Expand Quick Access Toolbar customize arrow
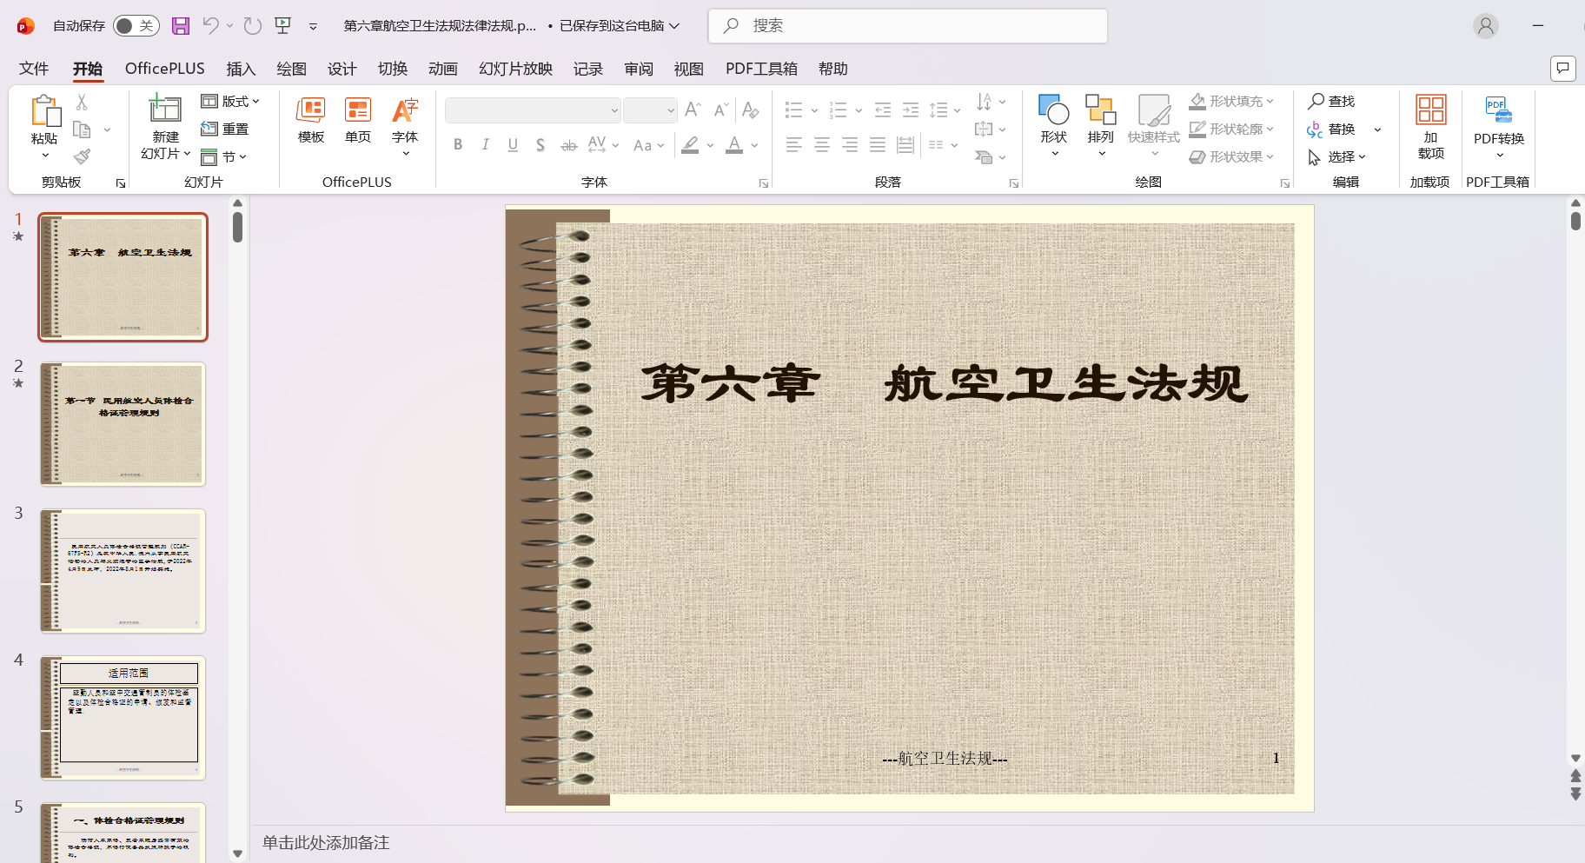 pyautogui.click(x=313, y=26)
